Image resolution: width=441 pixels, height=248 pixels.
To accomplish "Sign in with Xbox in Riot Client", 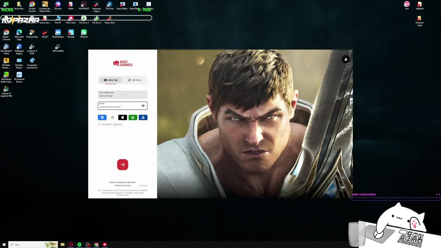I will (133, 117).
